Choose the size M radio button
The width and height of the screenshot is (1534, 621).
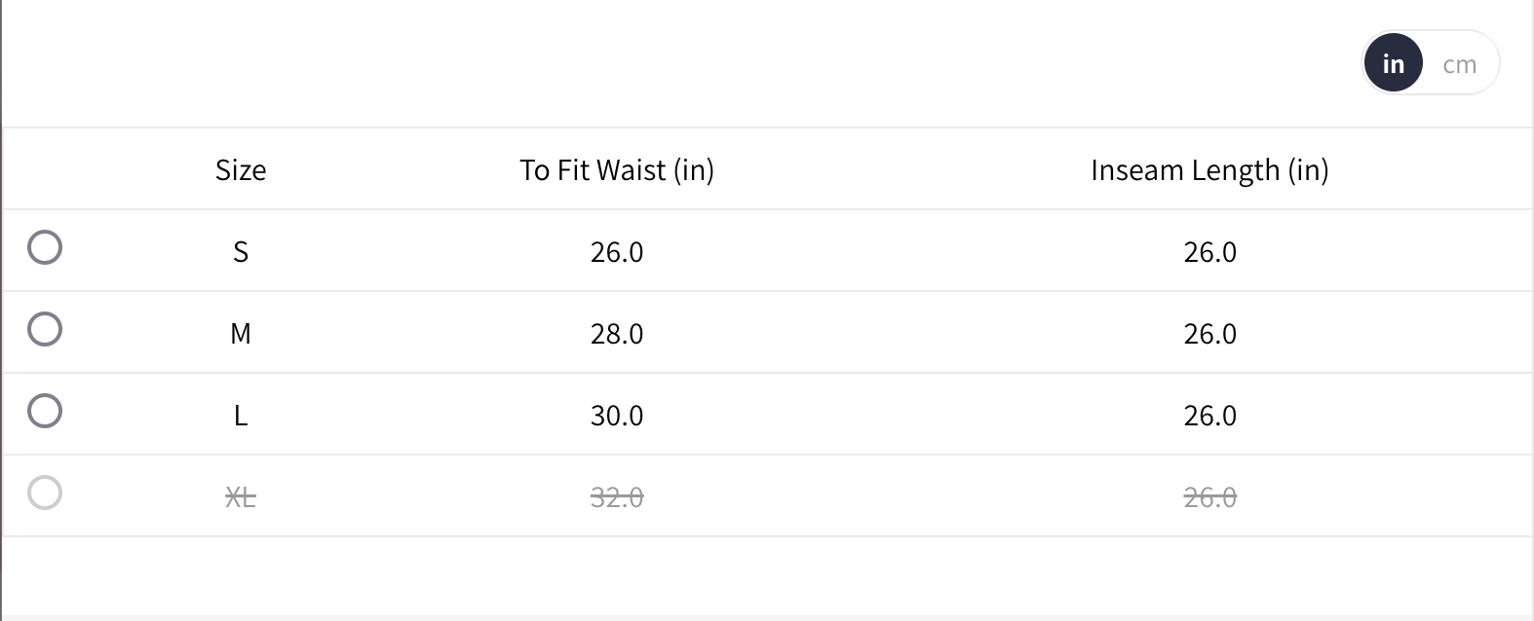pyautogui.click(x=45, y=329)
